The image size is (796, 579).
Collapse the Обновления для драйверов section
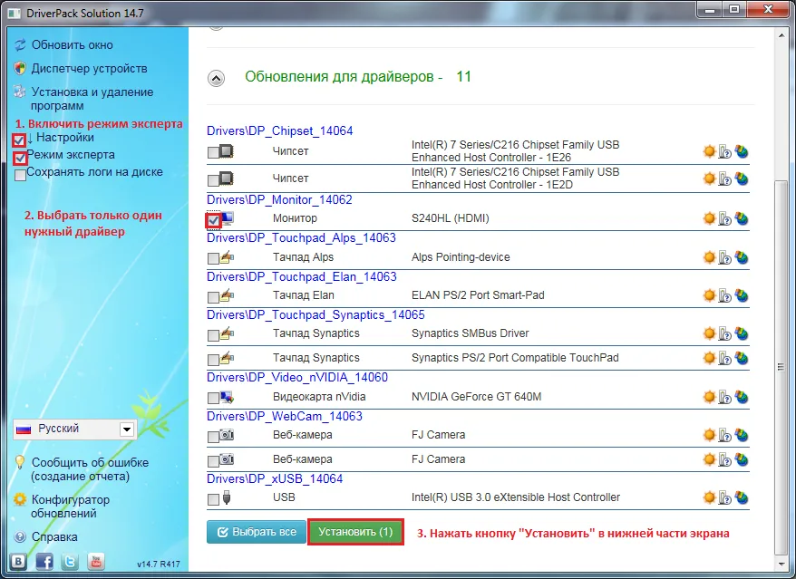pos(217,78)
